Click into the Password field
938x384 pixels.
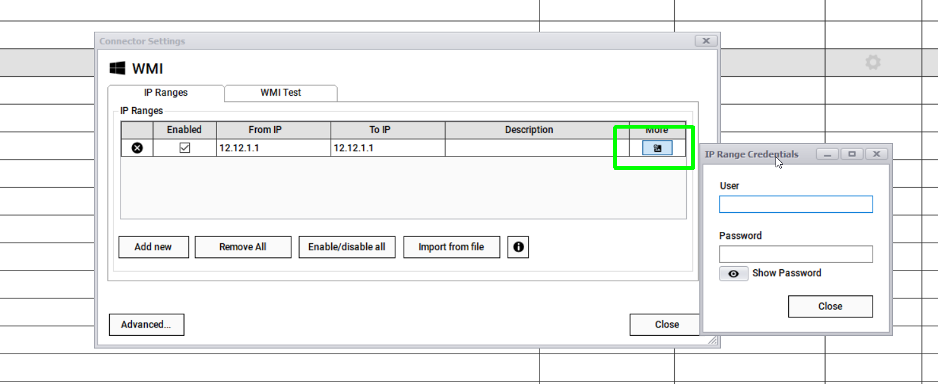[x=796, y=254]
